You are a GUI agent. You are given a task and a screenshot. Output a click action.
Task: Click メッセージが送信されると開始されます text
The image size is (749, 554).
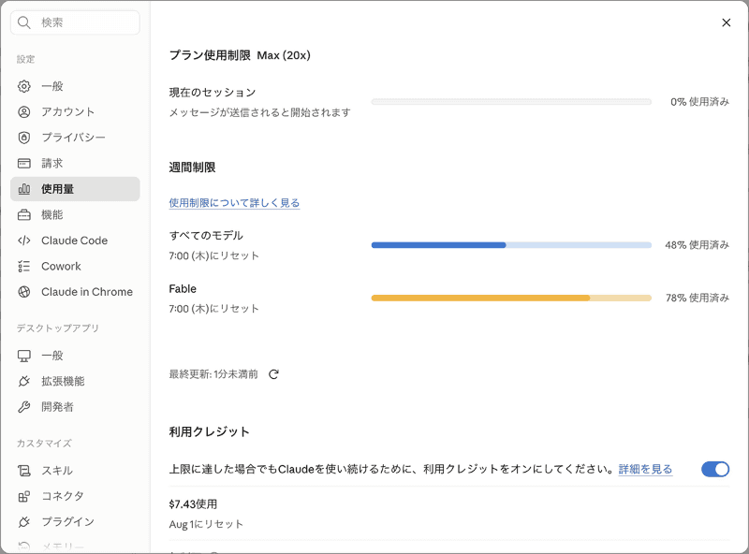[260, 112]
